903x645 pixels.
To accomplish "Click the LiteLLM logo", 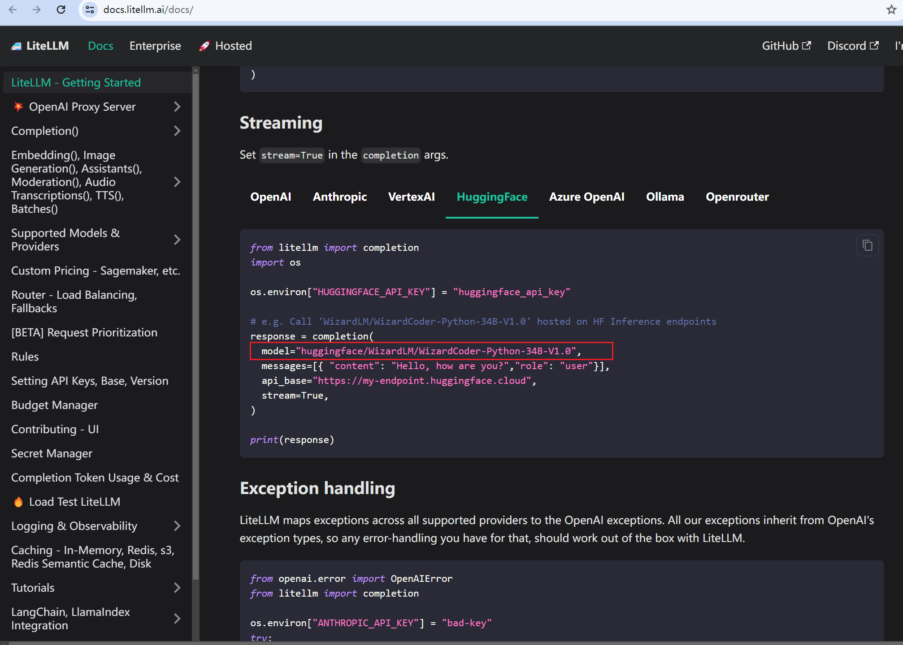I will pos(40,46).
